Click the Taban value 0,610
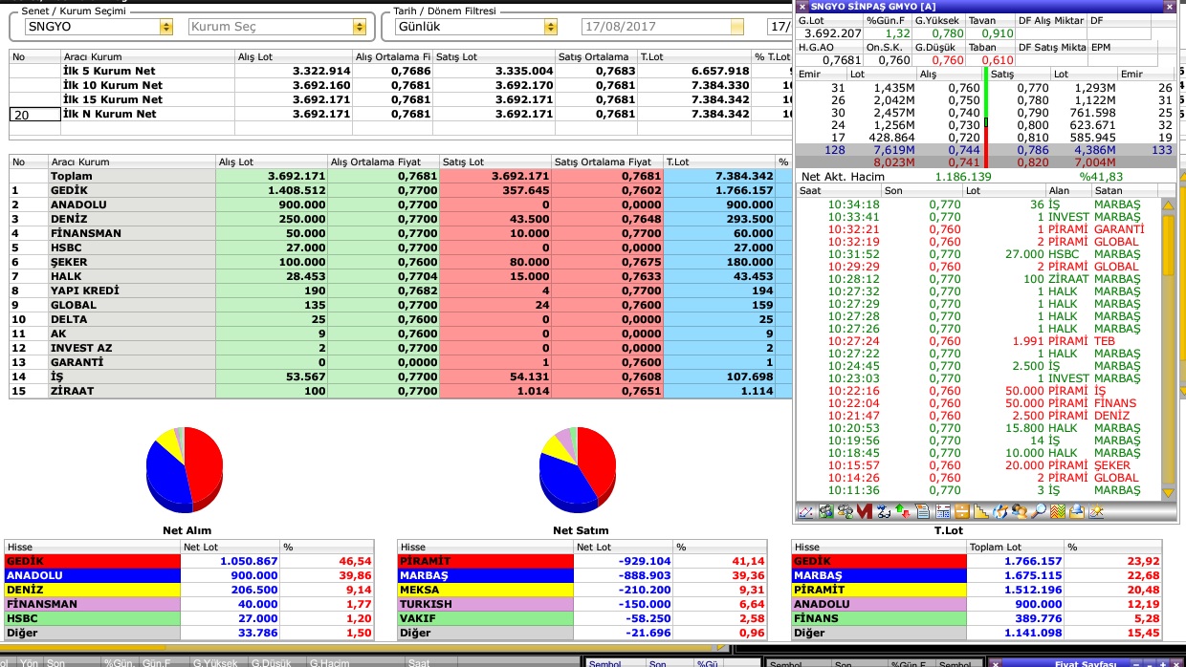The height and width of the screenshot is (667, 1186). tap(998, 60)
